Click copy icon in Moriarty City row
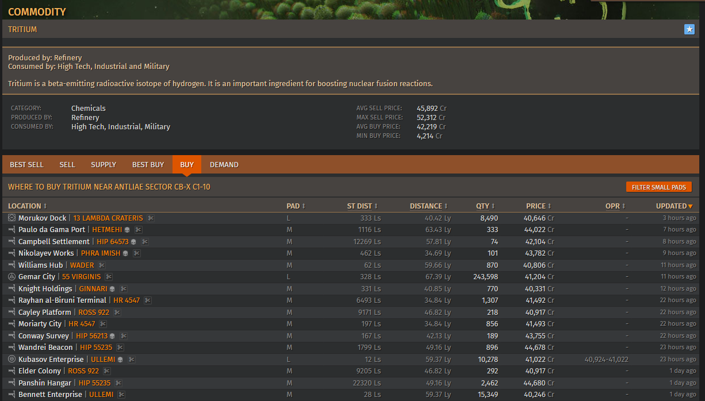This screenshot has width=705, height=401. [102, 324]
